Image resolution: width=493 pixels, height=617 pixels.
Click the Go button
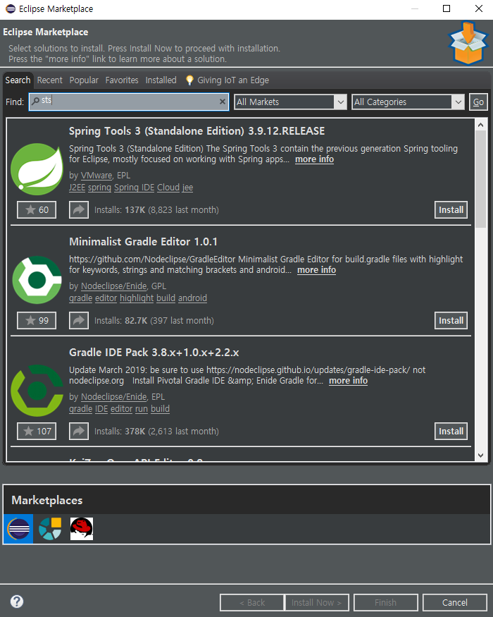(x=478, y=102)
